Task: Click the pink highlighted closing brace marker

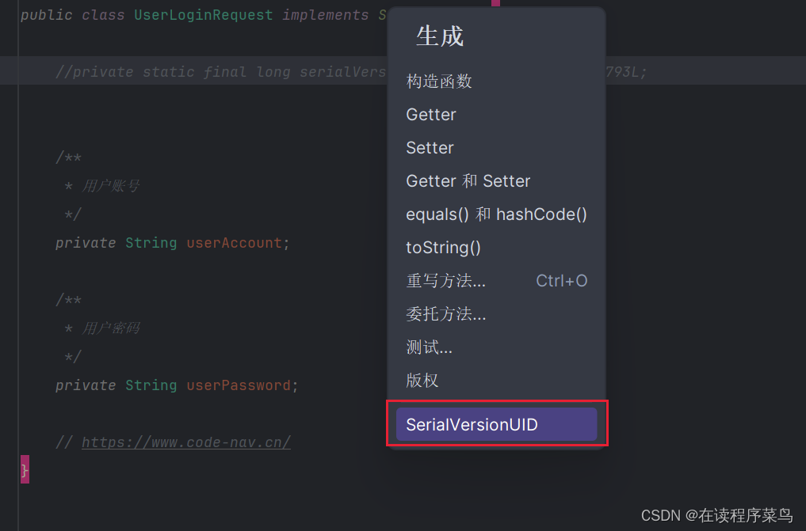Action: 26,469
